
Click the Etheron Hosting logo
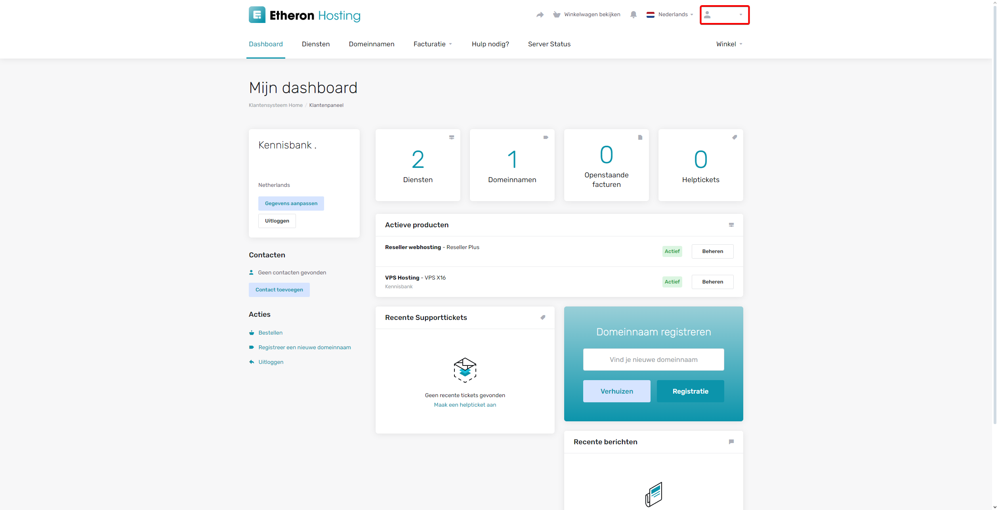point(304,15)
